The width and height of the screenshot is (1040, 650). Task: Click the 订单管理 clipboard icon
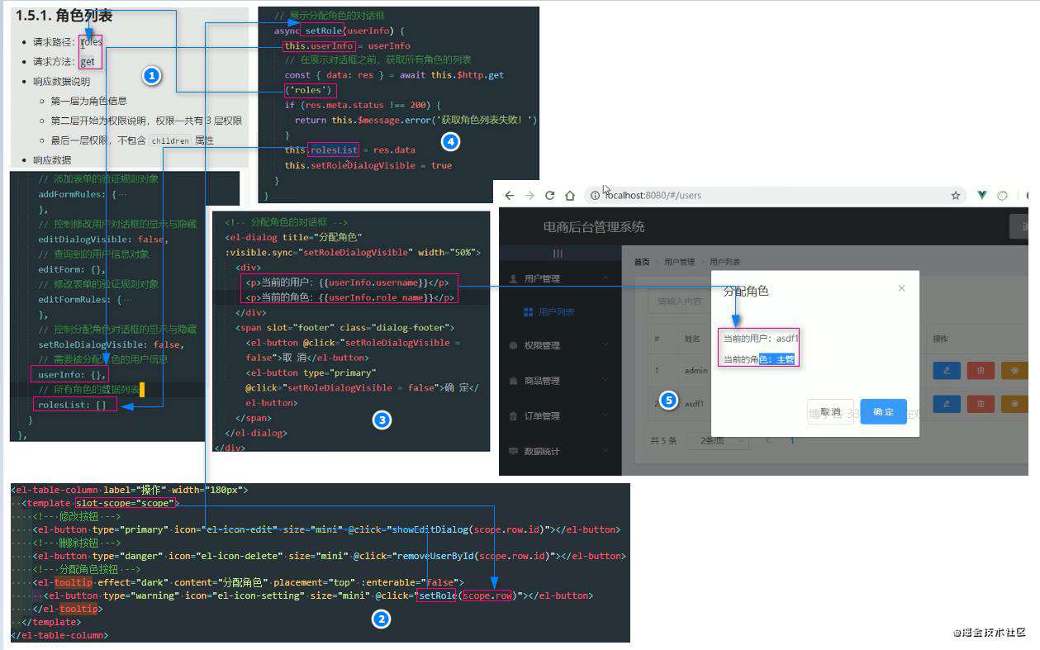pos(514,416)
